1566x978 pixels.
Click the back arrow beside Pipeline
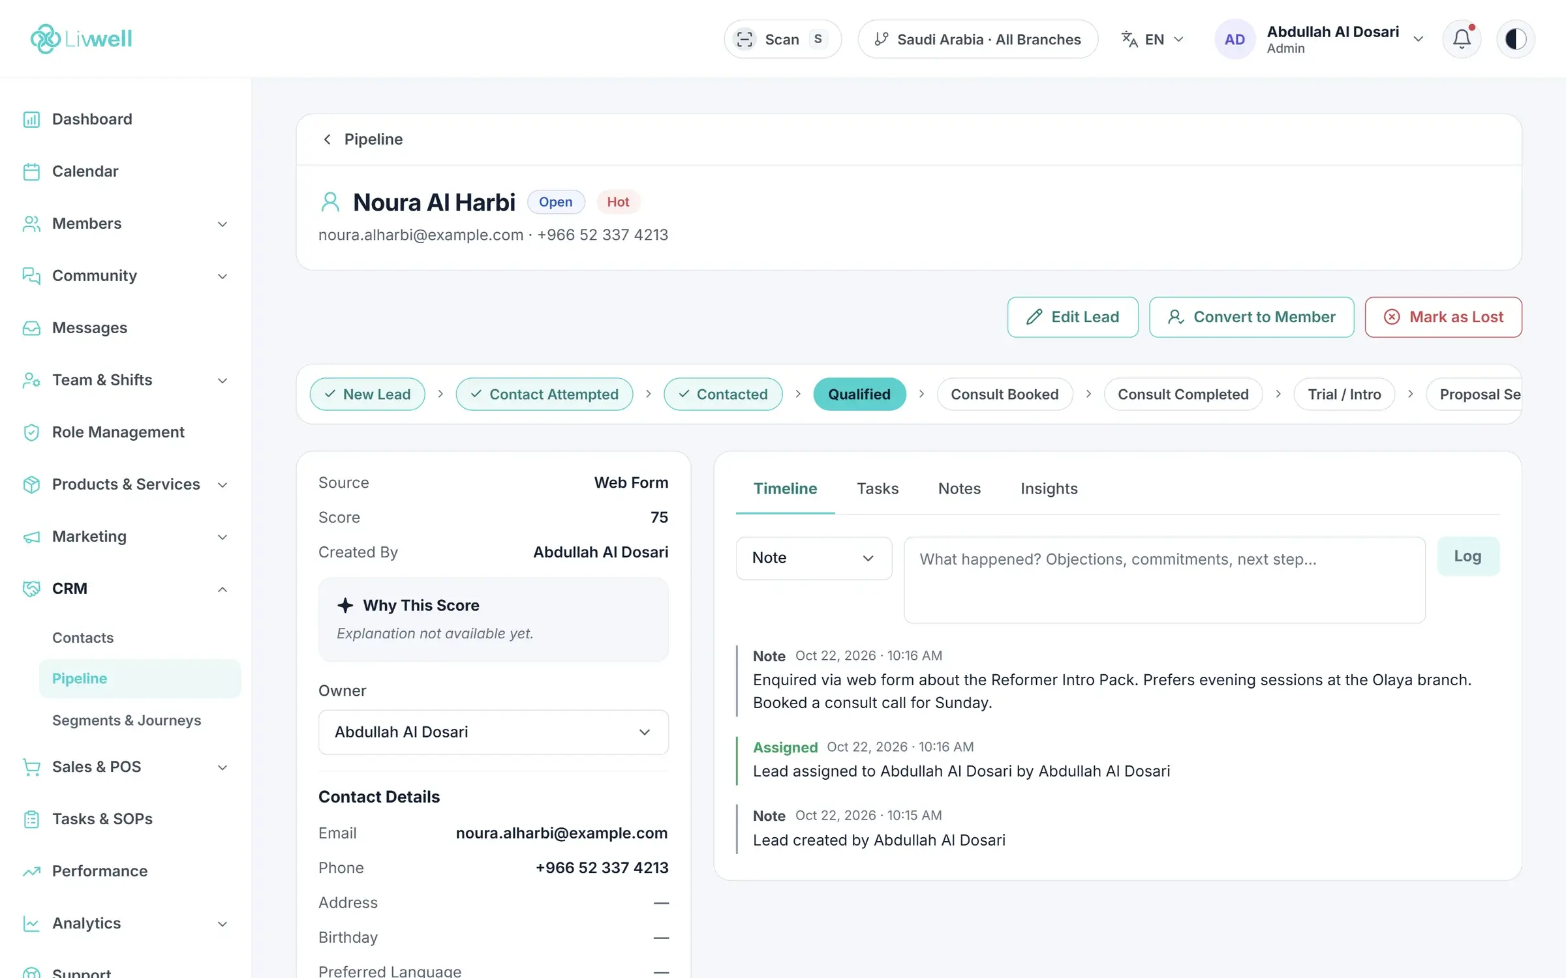coord(328,139)
